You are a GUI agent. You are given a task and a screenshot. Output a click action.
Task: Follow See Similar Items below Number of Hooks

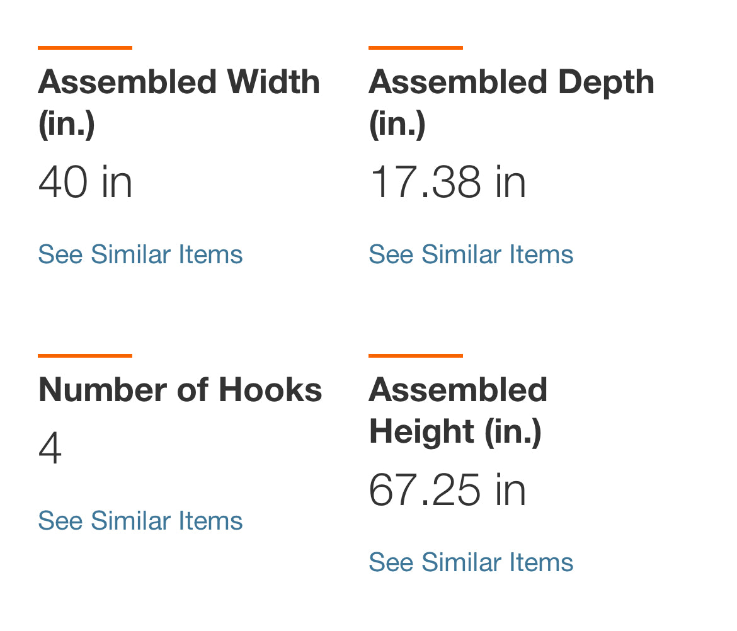pyautogui.click(x=140, y=521)
